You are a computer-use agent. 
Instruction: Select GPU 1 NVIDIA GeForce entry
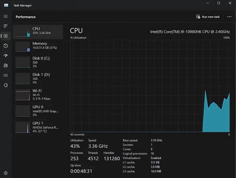[38, 127]
